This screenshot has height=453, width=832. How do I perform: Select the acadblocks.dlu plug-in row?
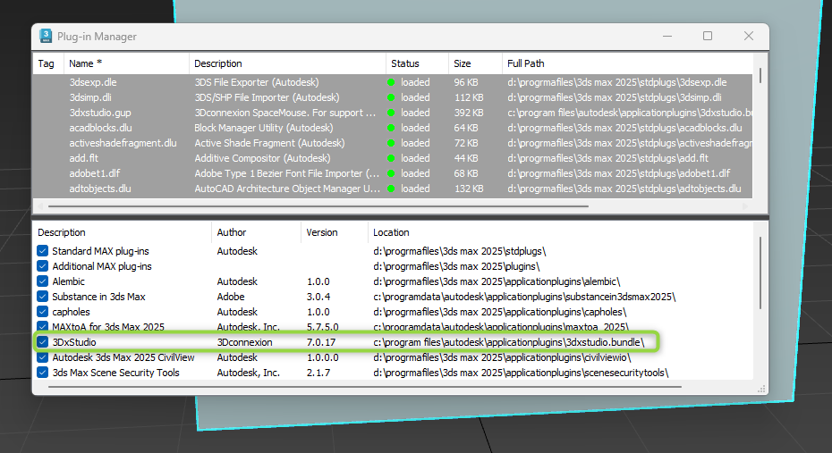[x=393, y=128]
